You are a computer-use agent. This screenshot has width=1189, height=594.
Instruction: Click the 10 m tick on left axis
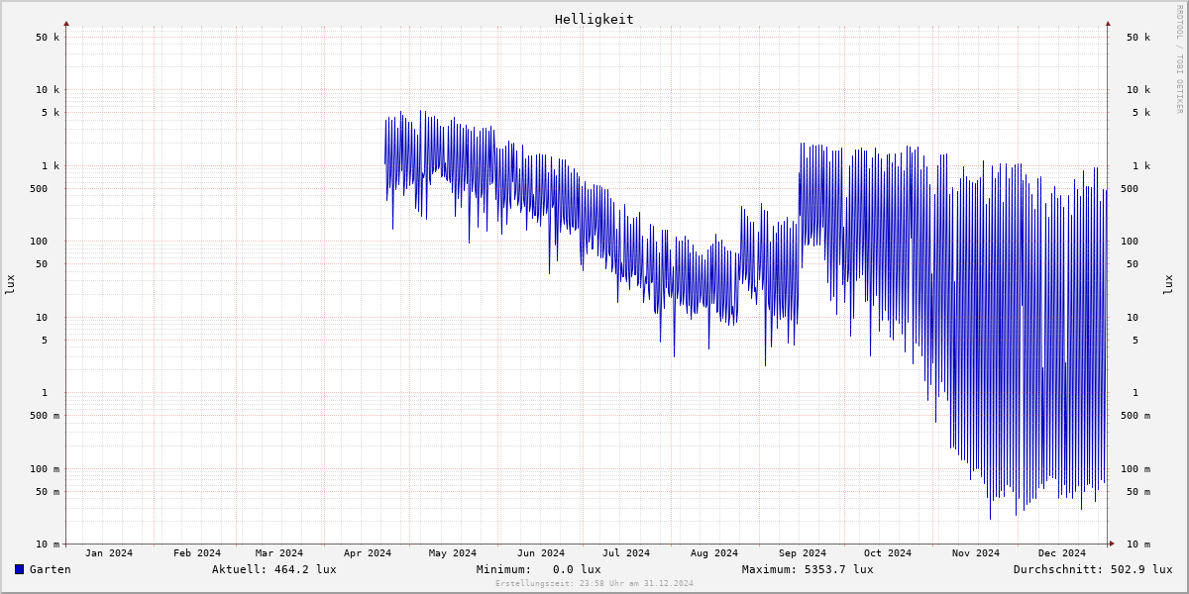click(x=48, y=544)
